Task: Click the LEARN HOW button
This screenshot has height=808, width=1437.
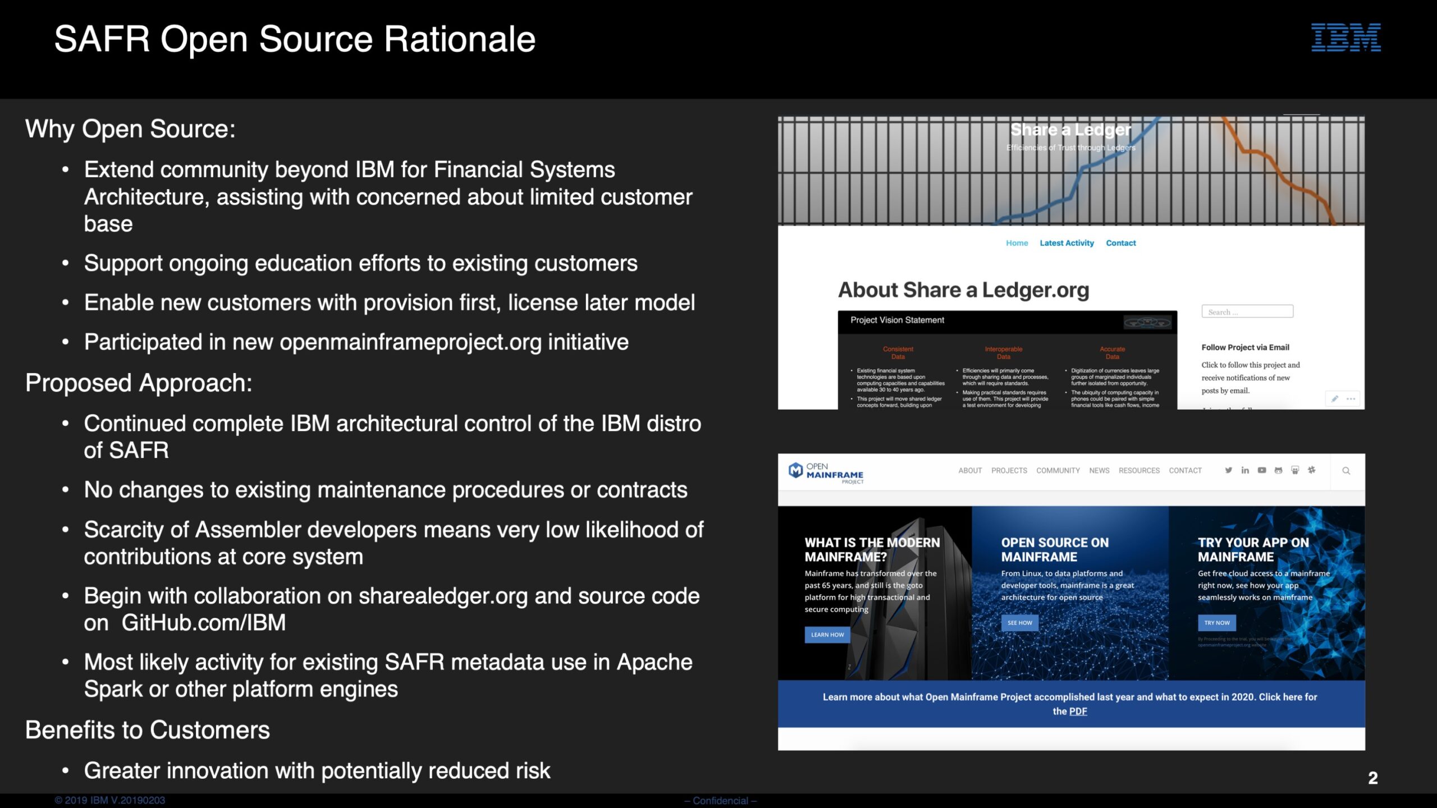Action: tap(827, 635)
